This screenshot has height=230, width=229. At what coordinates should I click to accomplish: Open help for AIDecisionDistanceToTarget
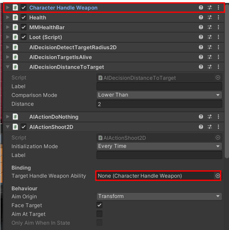click(201, 67)
